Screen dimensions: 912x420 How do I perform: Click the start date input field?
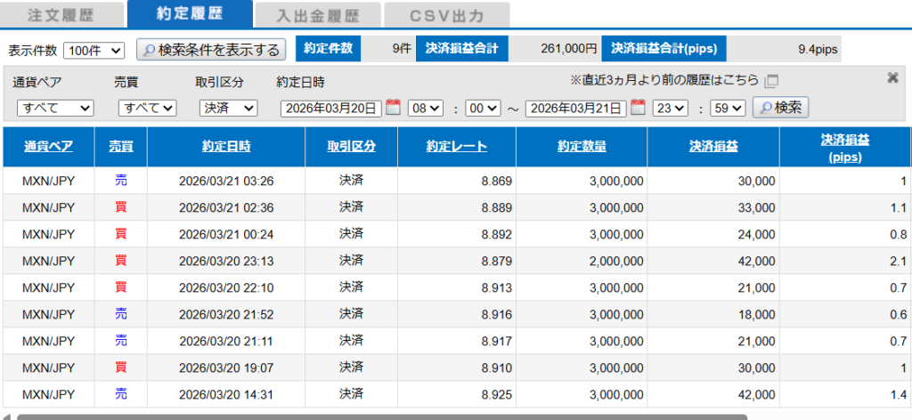pos(331,109)
